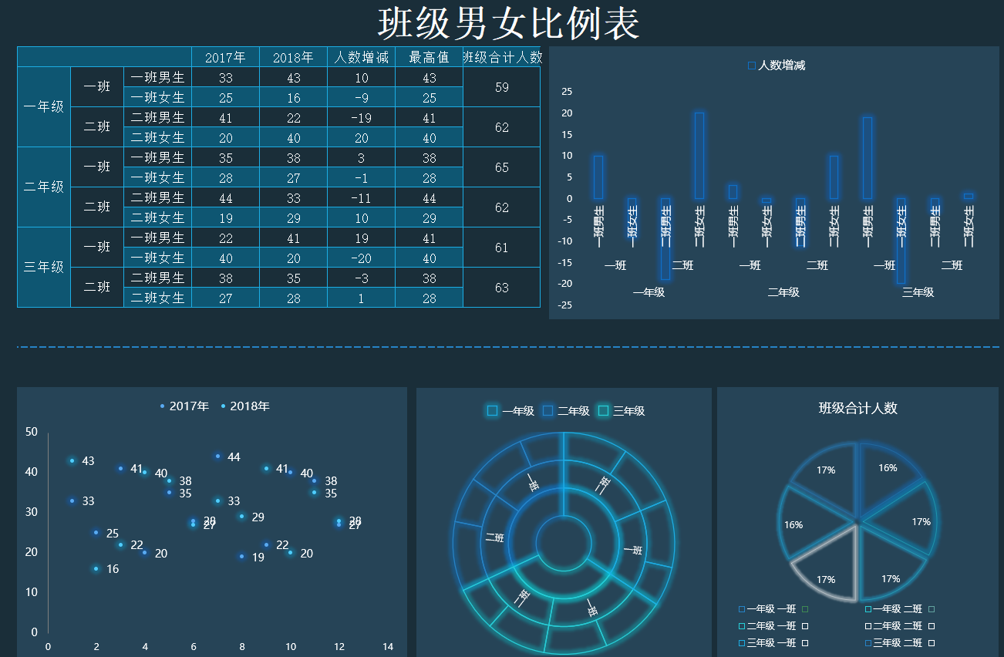Viewport: 1004px width, 657px height.
Task: Click table cell -11 in 人数增减 column
Action: click(361, 198)
